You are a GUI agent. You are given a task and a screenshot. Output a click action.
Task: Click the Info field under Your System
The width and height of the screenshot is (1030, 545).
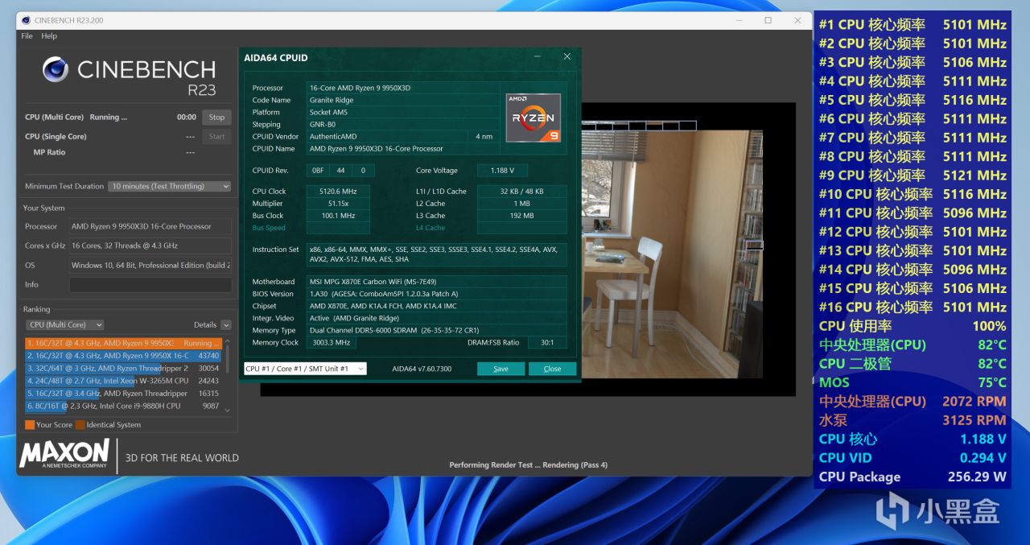click(x=149, y=284)
